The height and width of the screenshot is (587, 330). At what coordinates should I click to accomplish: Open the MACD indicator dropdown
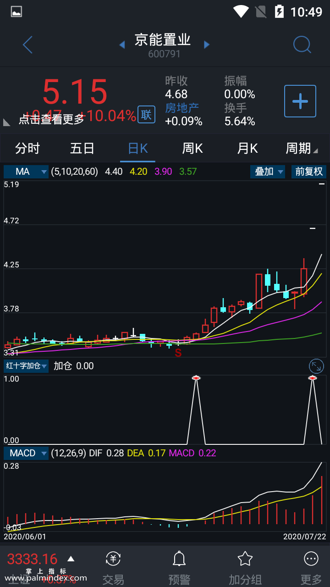26,453
